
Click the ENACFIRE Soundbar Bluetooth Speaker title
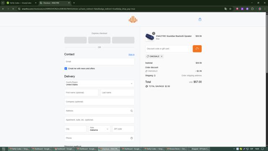174,36
